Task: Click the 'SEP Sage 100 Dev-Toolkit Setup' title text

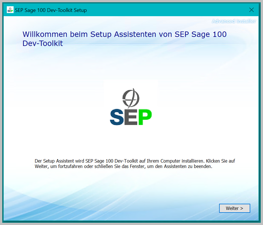Action: [x=51, y=10]
